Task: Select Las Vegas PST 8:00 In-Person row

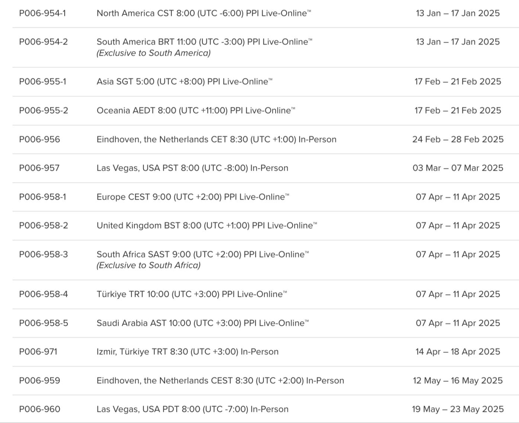Action: point(192,168)
